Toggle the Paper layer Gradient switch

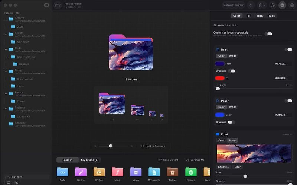click(x=231, y=122)
